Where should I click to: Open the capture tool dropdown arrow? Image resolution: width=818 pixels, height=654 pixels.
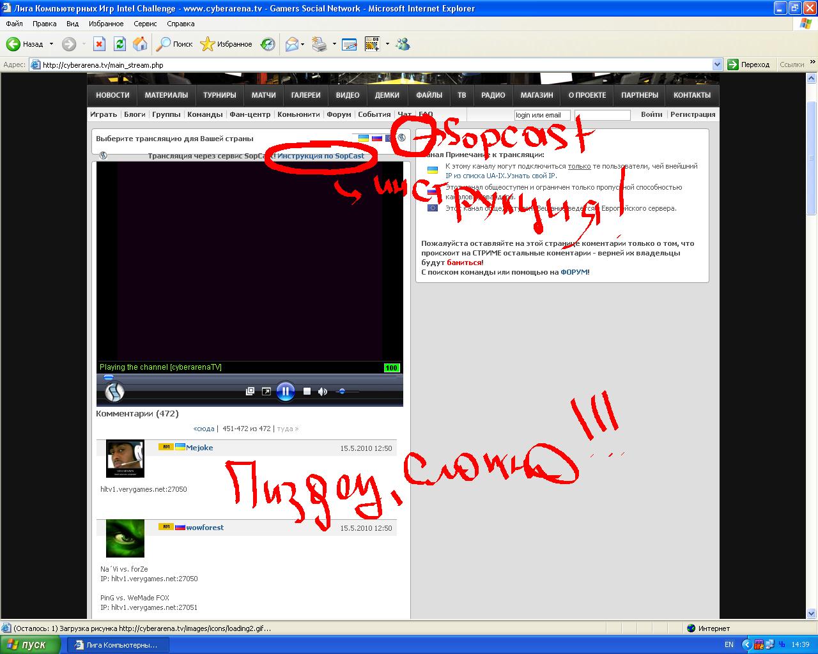pyautogui.click(x=387, y=44)
